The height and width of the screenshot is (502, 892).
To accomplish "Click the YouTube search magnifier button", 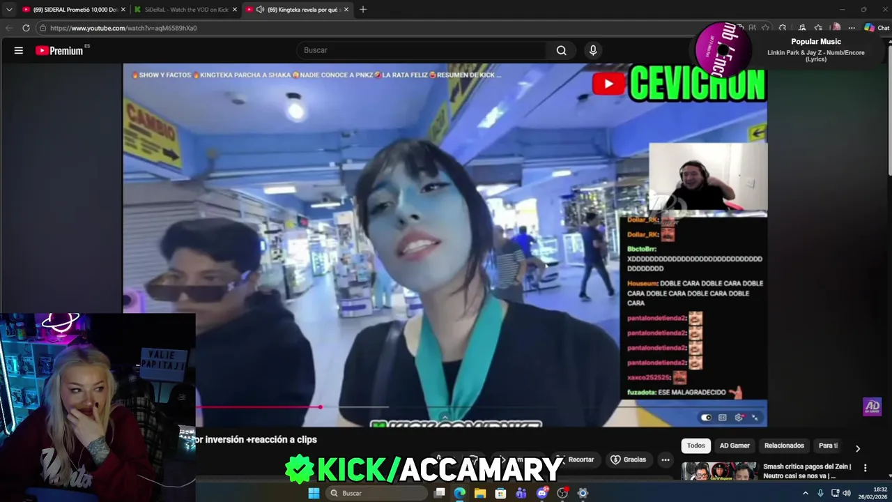I will pos(561,50).
